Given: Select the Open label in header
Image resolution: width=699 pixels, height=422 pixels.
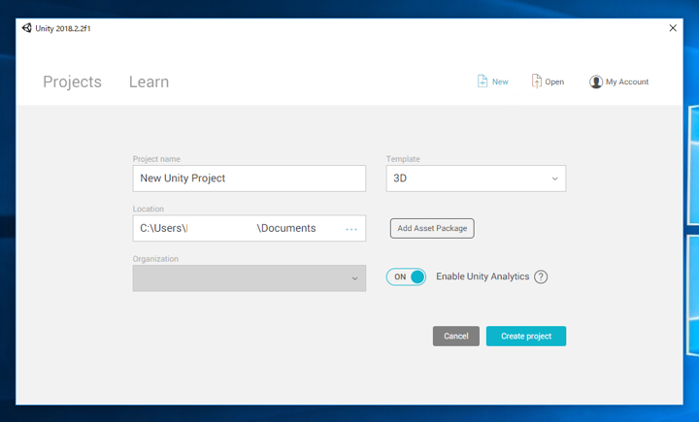Looking at the screenshot, I should [554, 82].
